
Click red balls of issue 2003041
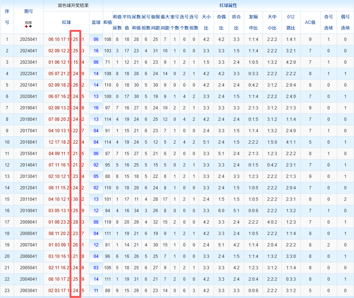click(x=66, y=291)
